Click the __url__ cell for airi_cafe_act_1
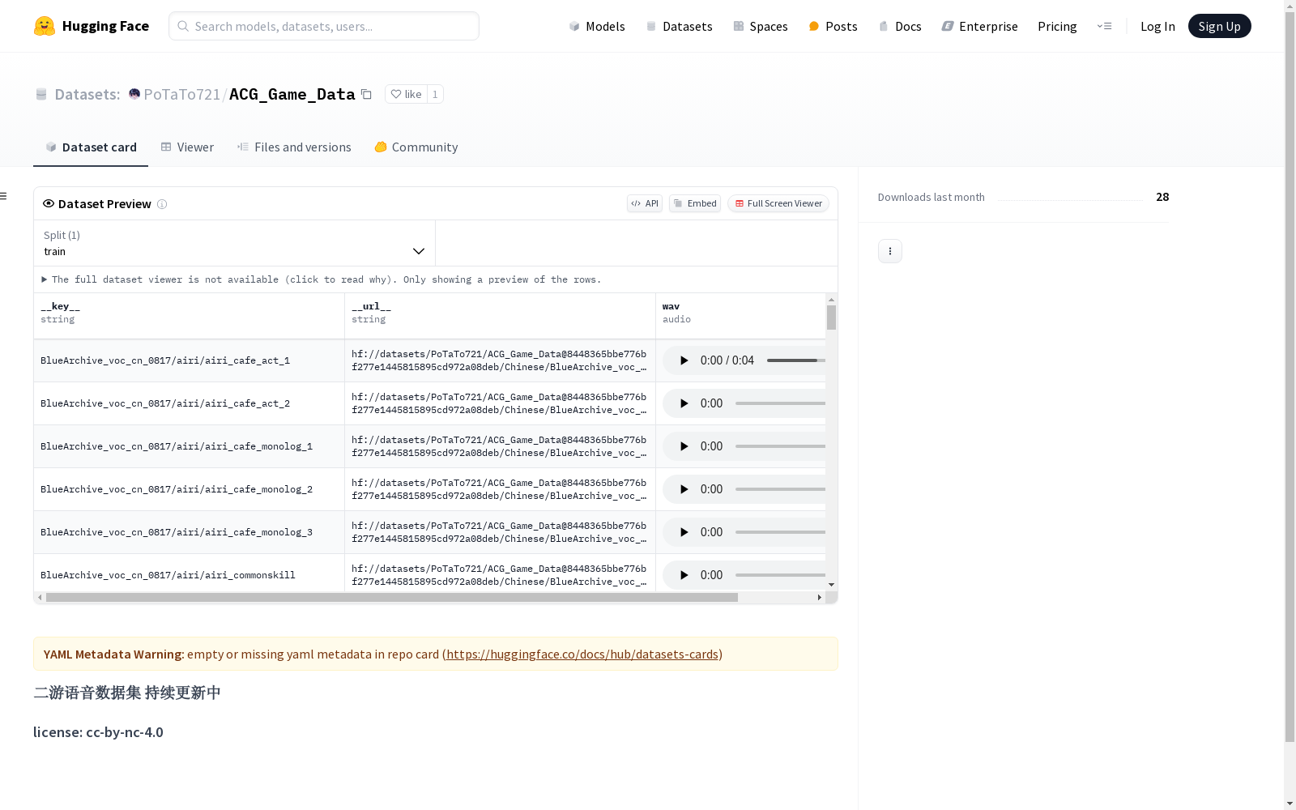The image size is (1296, 810). 500,360
